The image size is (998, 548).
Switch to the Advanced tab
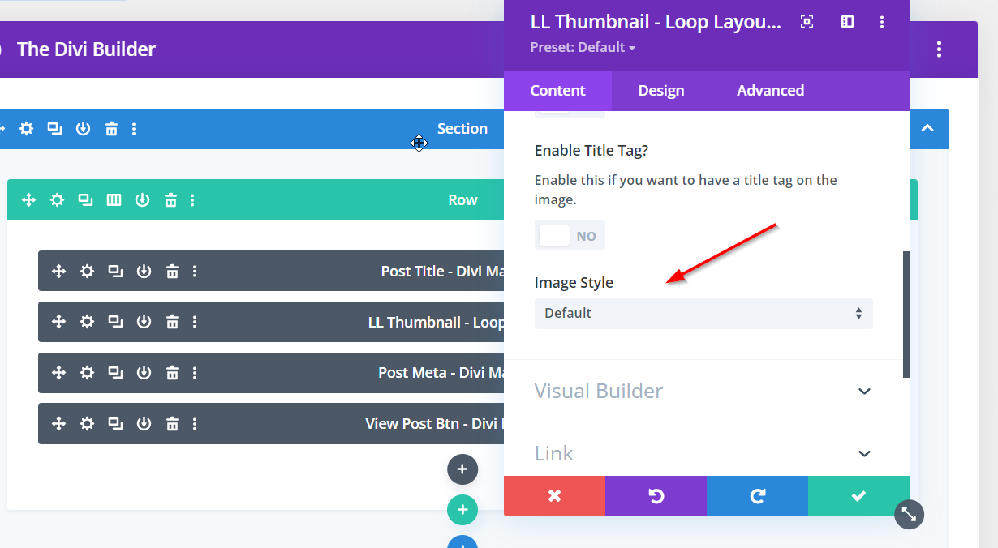click(770, 91)
